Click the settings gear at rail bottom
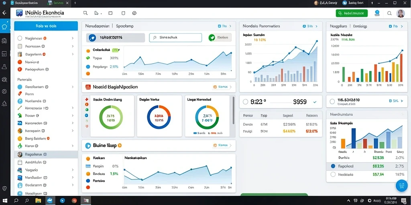This screenshot has height=205, width=411. click(4, 188)
